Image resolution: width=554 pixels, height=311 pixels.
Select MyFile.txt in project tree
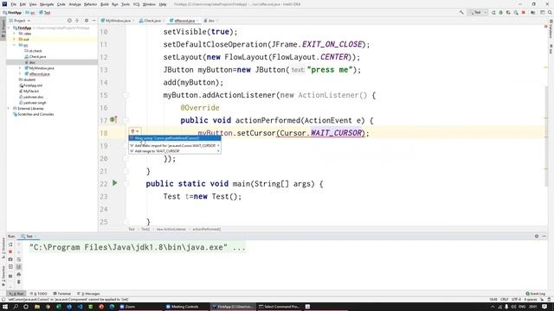(x=29, y=91)
